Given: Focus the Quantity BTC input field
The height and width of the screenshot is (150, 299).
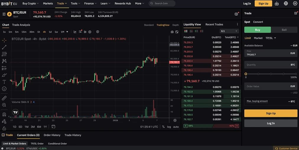Looking at the screenshot, I should click(271, 65).
